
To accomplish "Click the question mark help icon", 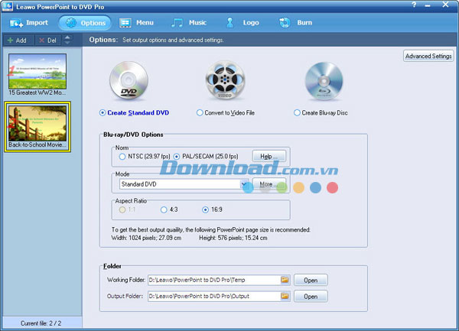I will pos(414,5).
